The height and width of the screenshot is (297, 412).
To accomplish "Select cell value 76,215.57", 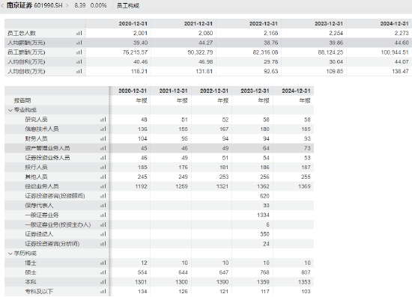I will tap(135, 52).
